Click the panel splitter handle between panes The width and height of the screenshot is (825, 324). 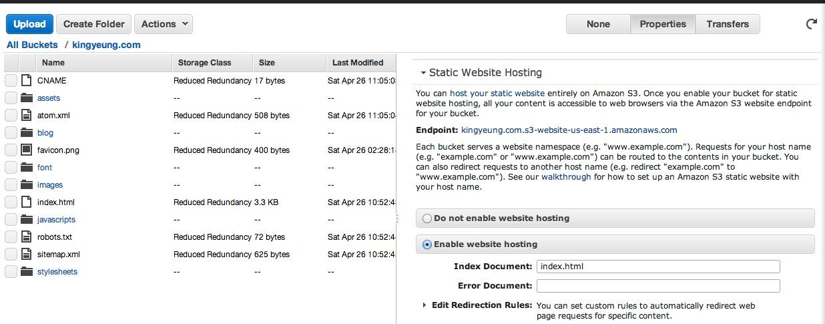point(398,218)
